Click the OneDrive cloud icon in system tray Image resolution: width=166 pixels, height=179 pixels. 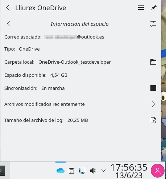61,170
